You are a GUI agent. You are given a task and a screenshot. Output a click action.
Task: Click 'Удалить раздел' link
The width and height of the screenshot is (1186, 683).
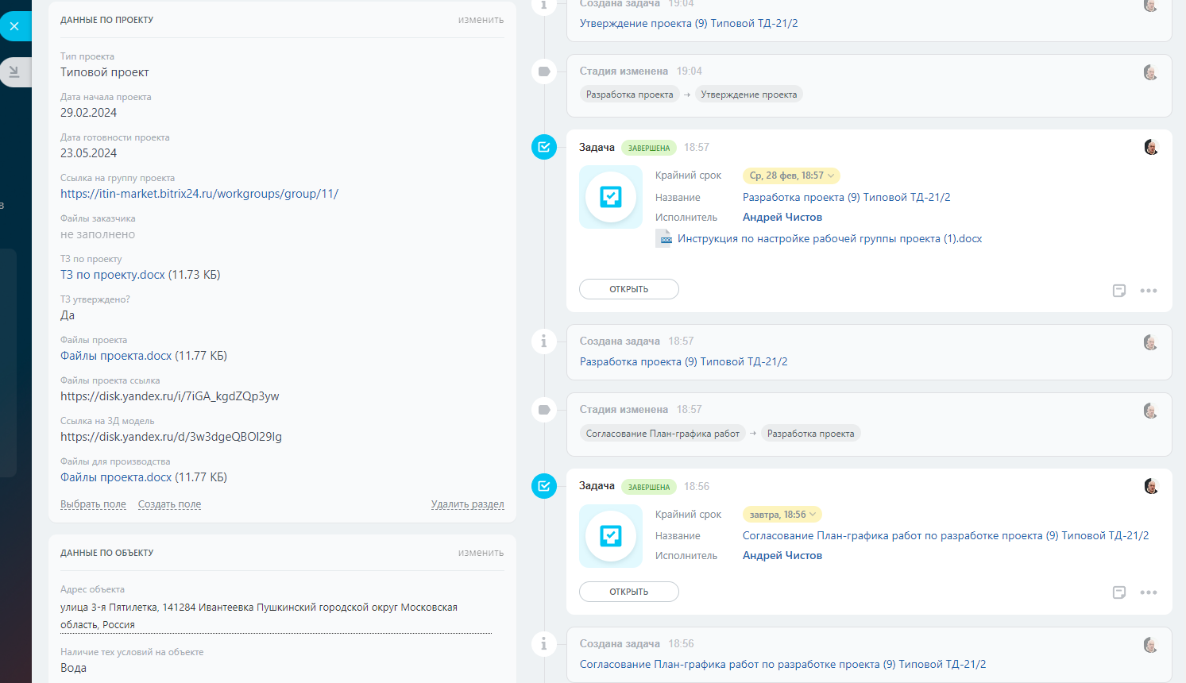467,504
